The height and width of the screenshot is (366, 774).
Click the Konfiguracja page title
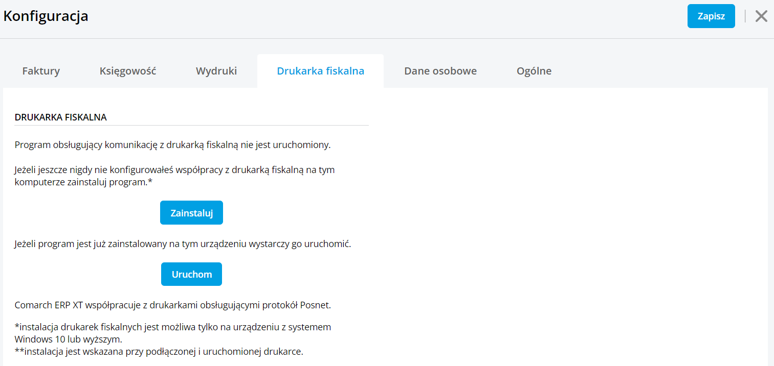point(46,16)
